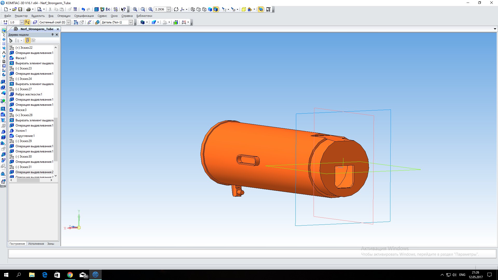Save the model with the floppy disk icon
The height and width of the screenshot is (280, 498).
pyautogui.click(x=20, y=9)
